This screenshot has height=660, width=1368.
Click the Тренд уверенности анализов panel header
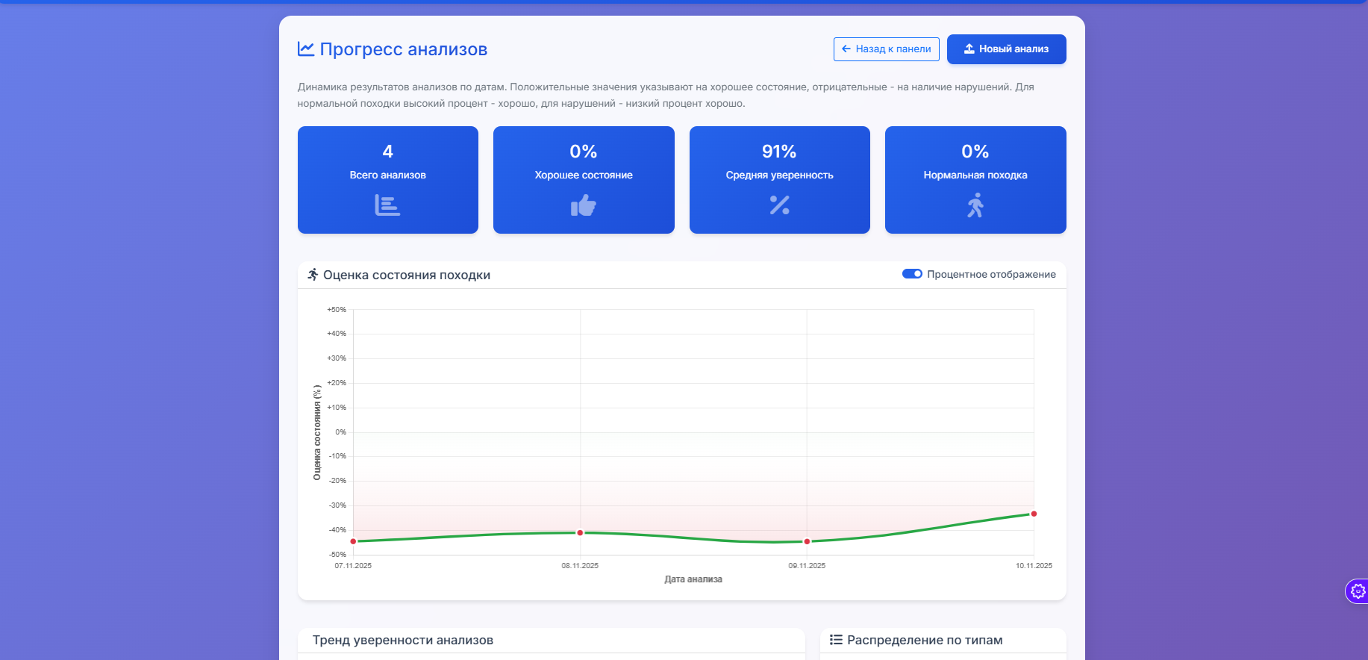coord(403,640)
